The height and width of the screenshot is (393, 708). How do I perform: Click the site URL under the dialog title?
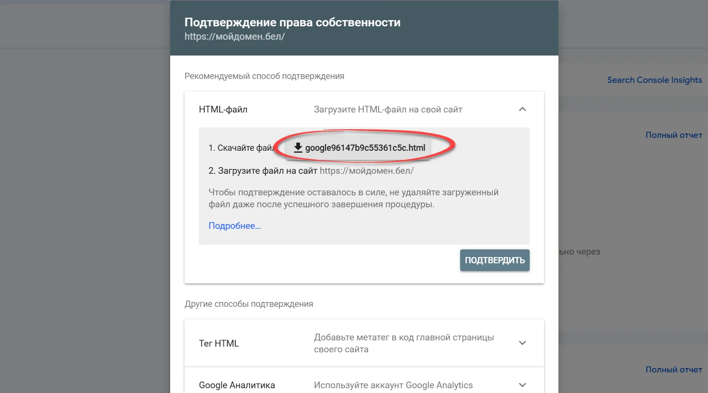pos(234,36)
